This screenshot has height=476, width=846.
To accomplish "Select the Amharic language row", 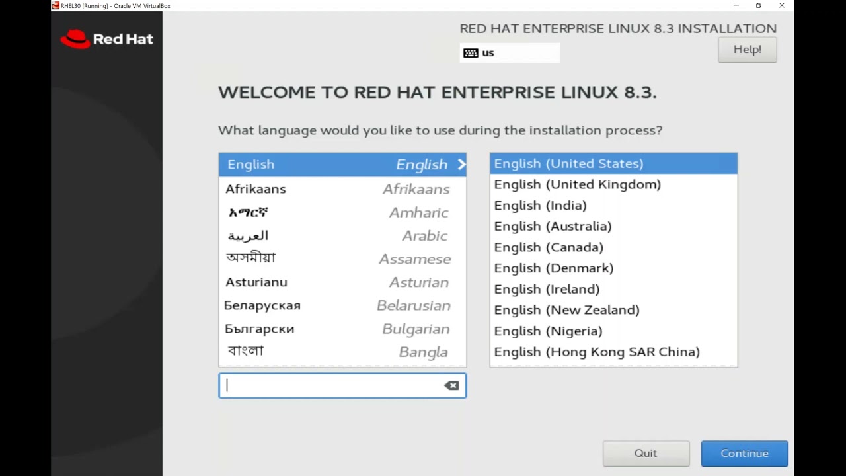I will (x=342, y=212).
